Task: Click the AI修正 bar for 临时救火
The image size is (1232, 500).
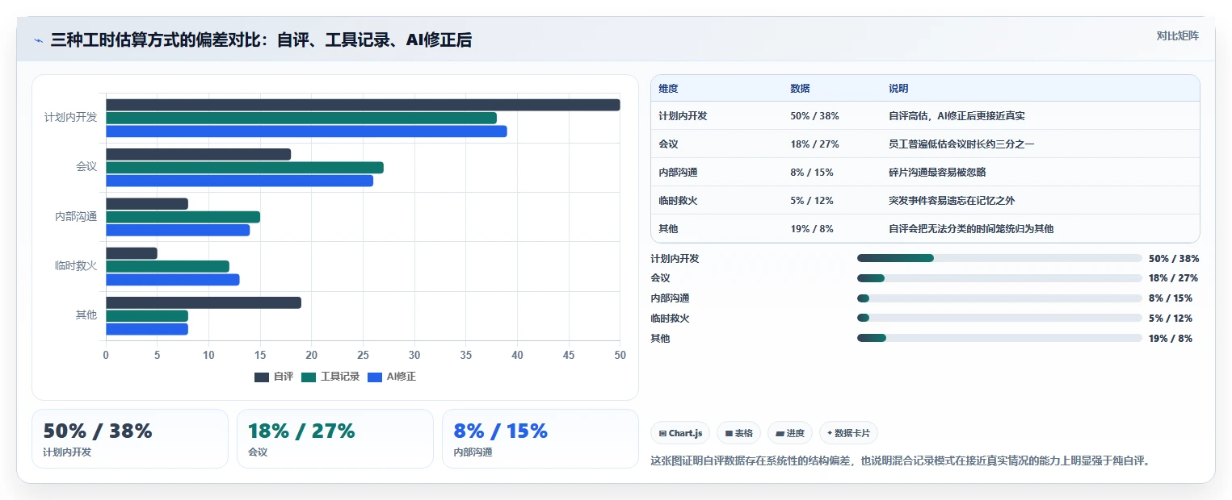Action: (x=173, y=280)
